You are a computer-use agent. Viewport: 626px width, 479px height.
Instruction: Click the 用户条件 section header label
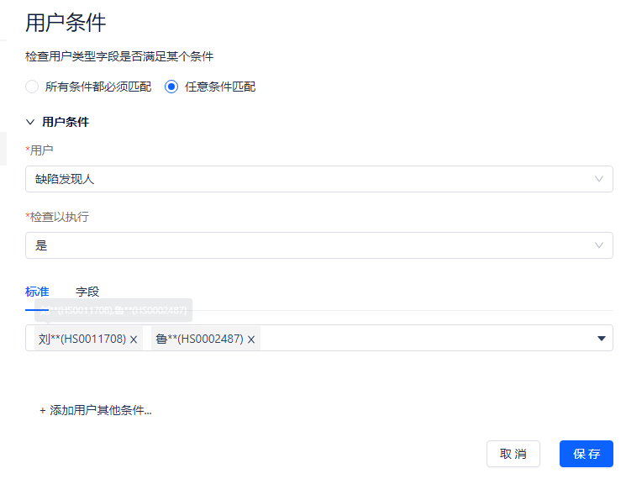(x=66, y=122)
